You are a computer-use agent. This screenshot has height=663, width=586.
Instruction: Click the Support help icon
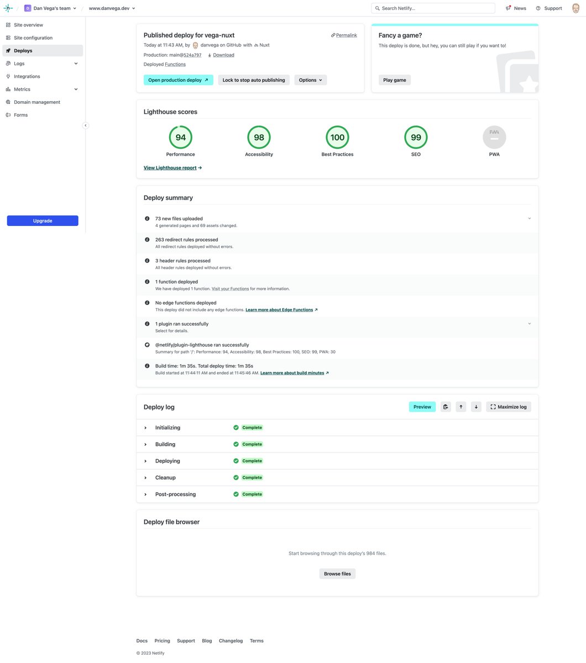pos(538,8)
